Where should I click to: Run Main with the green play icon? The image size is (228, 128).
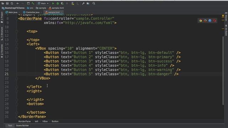53,3
